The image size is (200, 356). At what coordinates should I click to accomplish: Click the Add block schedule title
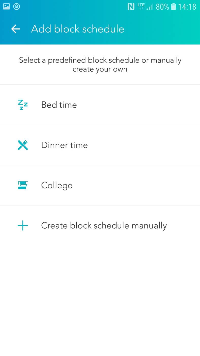pos(78,29)
